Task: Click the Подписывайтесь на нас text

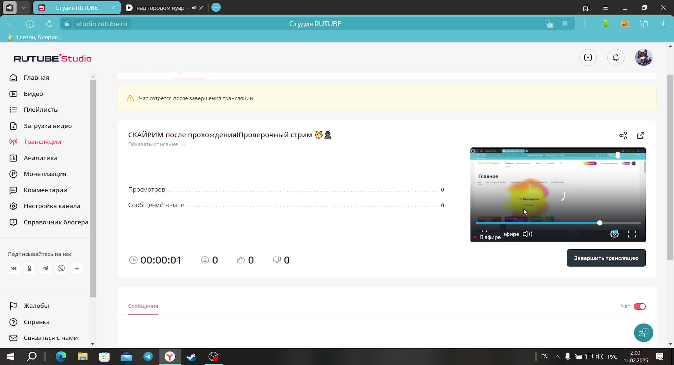Action: coord(40,254)
